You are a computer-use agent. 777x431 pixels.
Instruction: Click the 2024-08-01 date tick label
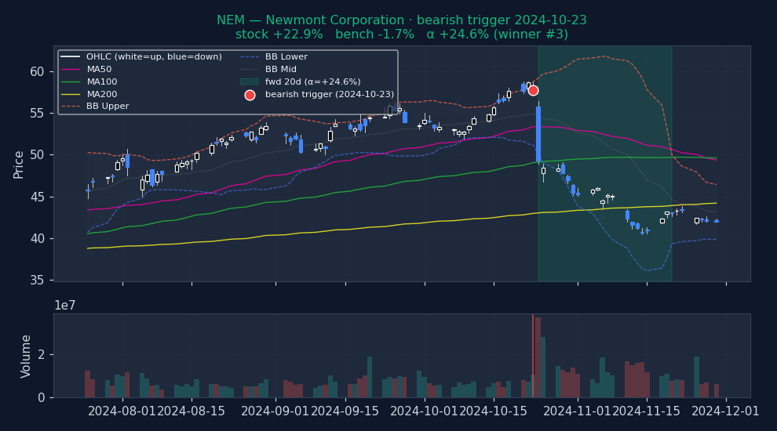[123, 411]
